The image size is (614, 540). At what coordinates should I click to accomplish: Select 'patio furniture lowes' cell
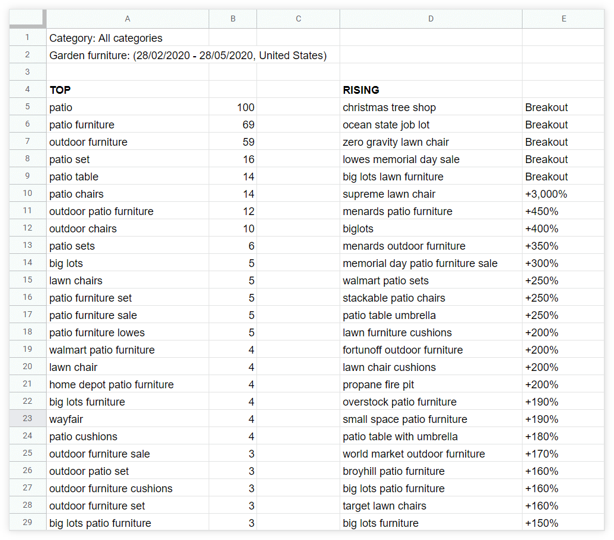[128, 332]
